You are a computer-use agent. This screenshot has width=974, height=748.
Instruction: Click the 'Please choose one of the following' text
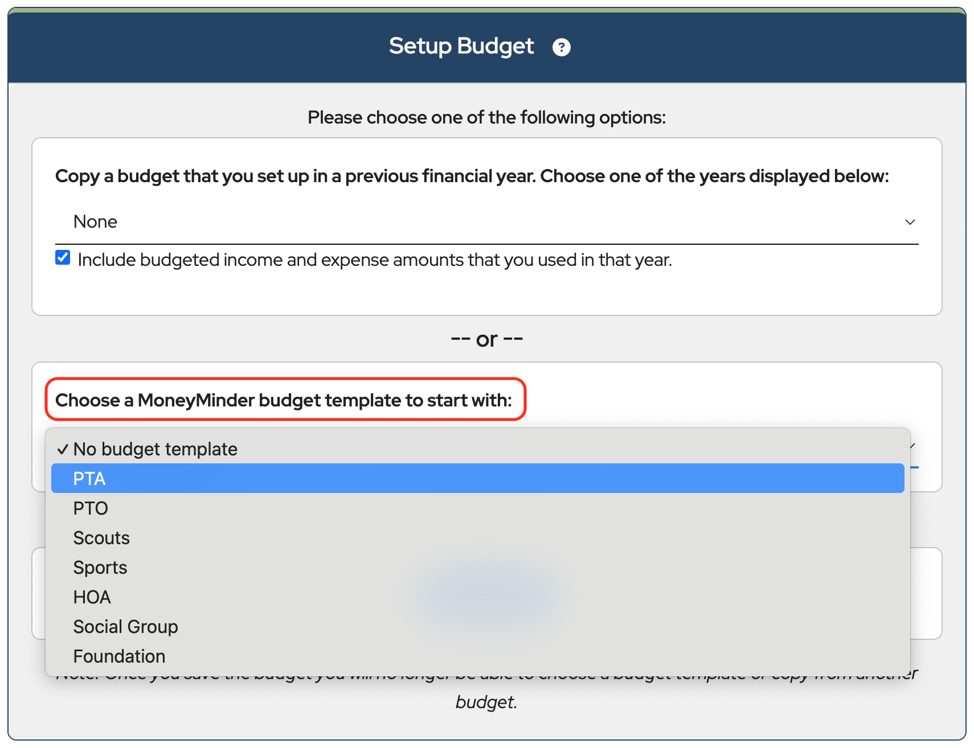point(486,117)
